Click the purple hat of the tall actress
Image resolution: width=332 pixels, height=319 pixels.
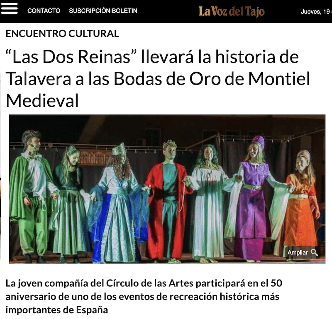(259, 141)
